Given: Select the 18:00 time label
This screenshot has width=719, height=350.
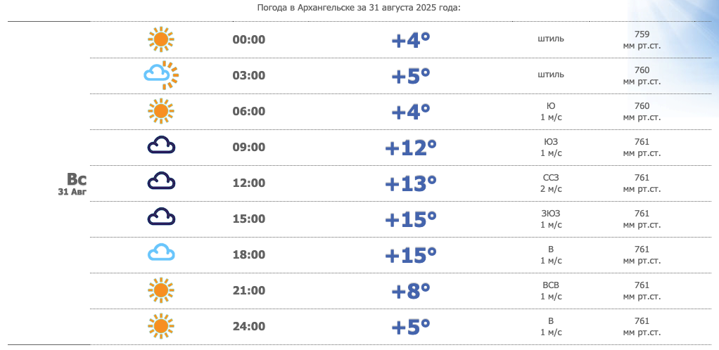Looking at the screenshot, I should (x=249, y=254).
